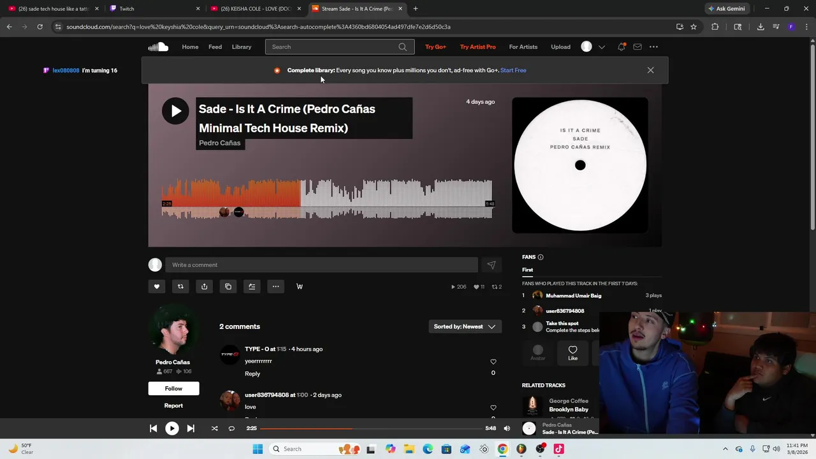
Task: Open a new browser tab with plus
Action: click(x=416, y=8)
